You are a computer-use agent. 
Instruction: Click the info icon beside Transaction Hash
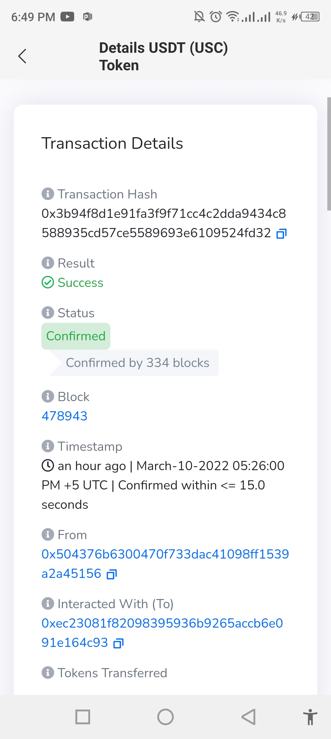pyautogui.click(x=48, y=194)
